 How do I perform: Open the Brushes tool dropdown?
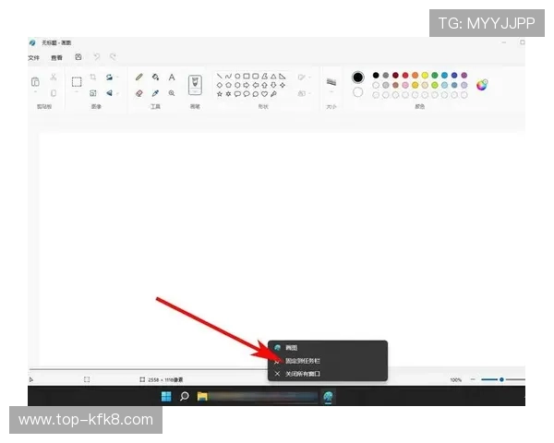(x=195, y=85)
